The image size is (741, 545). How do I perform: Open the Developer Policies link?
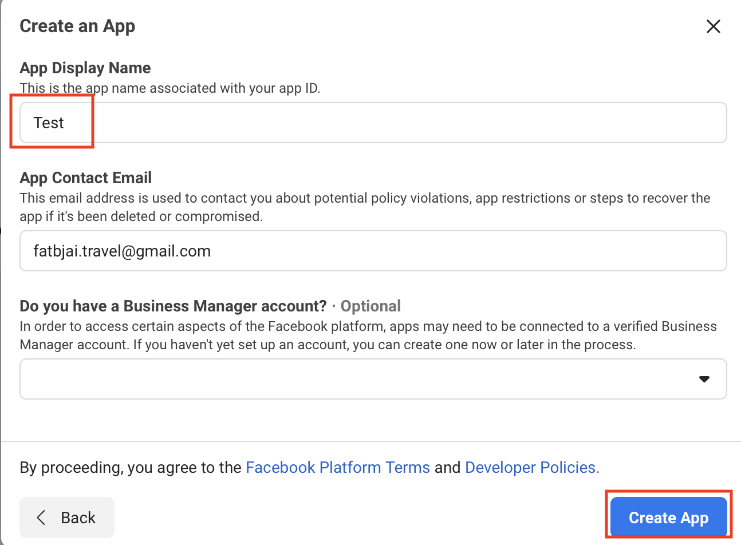click(532, 468)
